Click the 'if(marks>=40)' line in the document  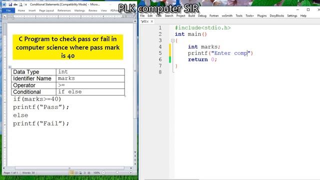(x=37, y=99)
